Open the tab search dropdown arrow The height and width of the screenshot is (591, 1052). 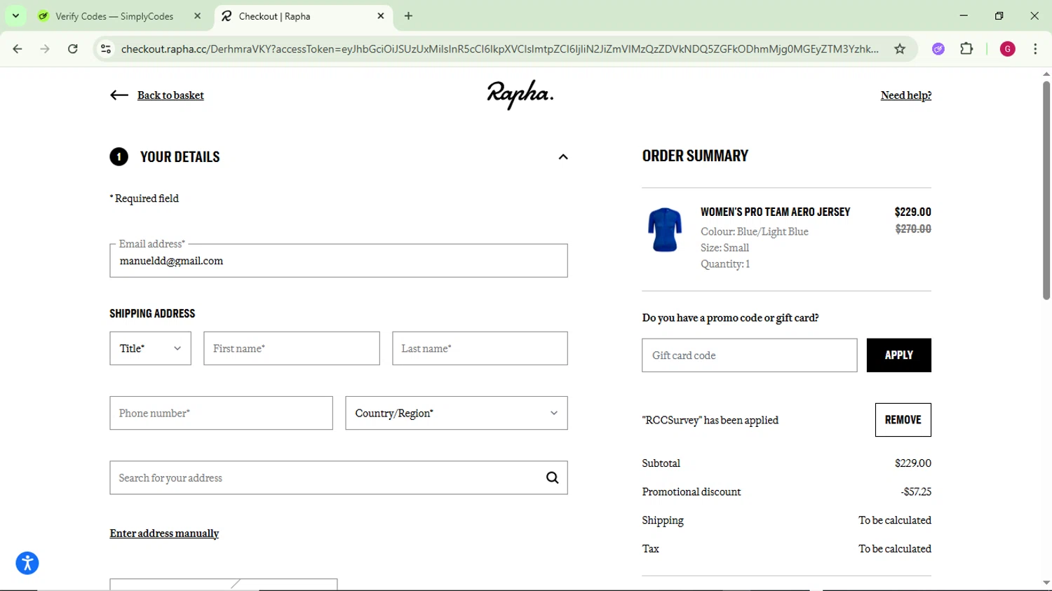[15, 16]
